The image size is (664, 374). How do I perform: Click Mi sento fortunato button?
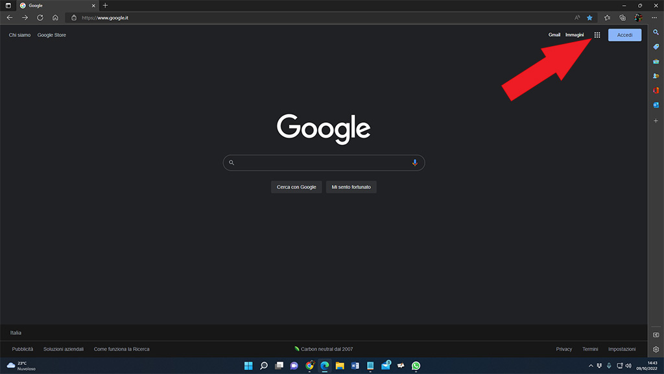[351, 187]
